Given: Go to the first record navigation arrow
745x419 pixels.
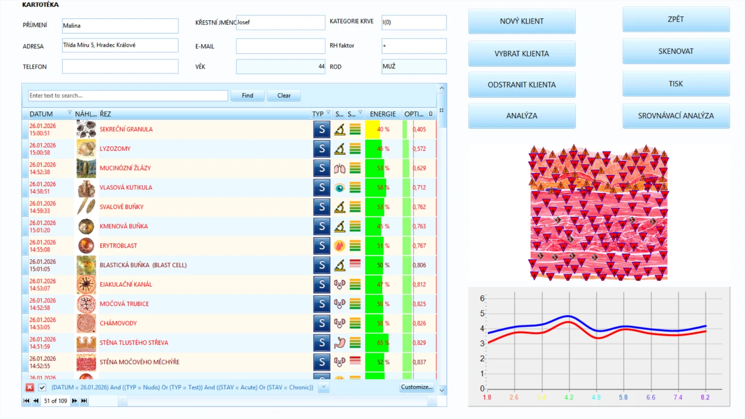Looking at the screenshot, I should click(26, 401).
